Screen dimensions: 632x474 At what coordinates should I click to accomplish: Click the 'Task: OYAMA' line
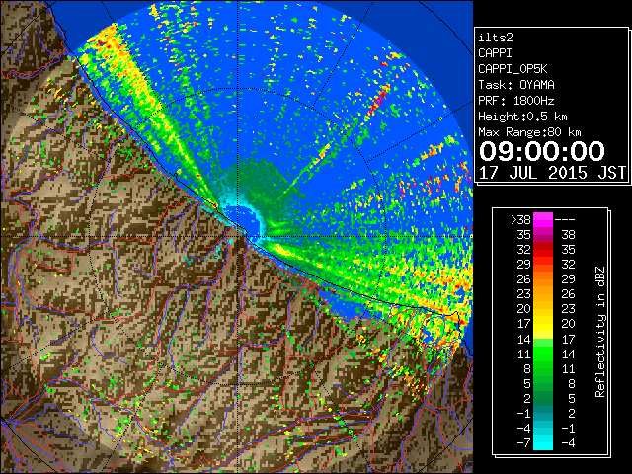[516, 85]
